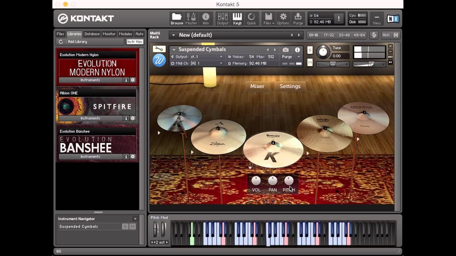Switch to the Database tab
The height and width of the screenshot is (256, 456).
click(92, 34)
